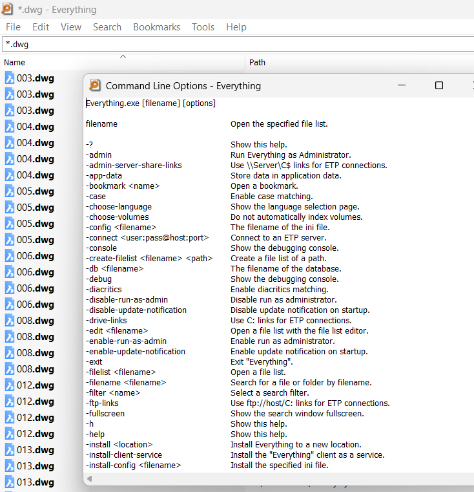
Task: Open the Bookmarks menu
Action: [158, 27]
